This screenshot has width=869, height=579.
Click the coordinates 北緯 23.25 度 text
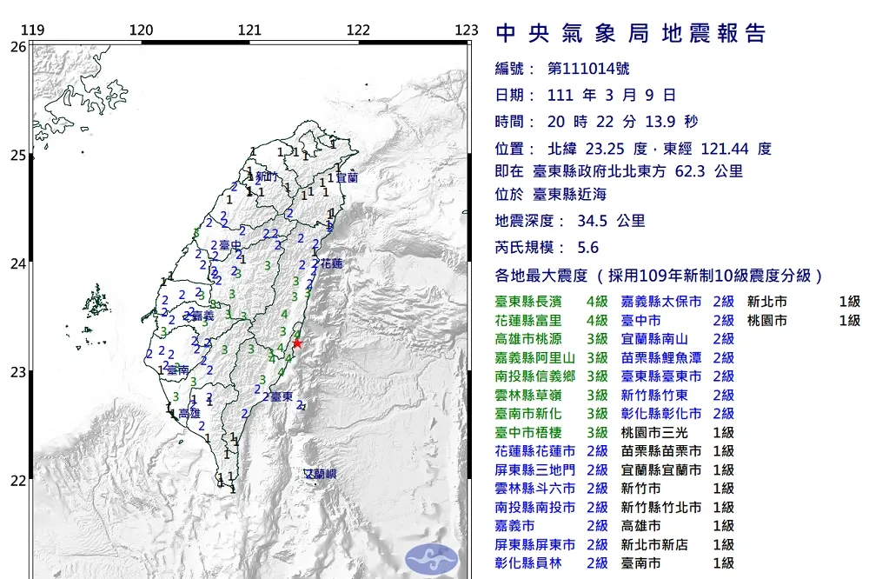[598, 149]
